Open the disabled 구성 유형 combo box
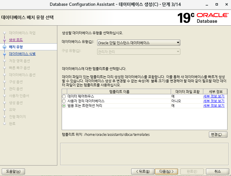The width and height of the screenshot is (231, 176). click(x=139, y=52)
